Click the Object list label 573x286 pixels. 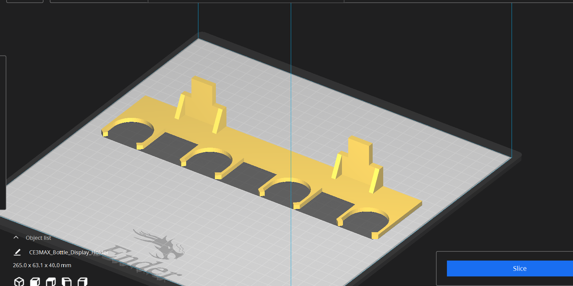(38, 238)
